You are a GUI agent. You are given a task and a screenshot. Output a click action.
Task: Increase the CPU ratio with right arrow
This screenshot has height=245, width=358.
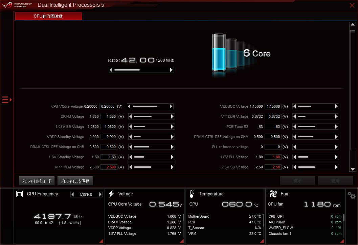pos(171,70)
